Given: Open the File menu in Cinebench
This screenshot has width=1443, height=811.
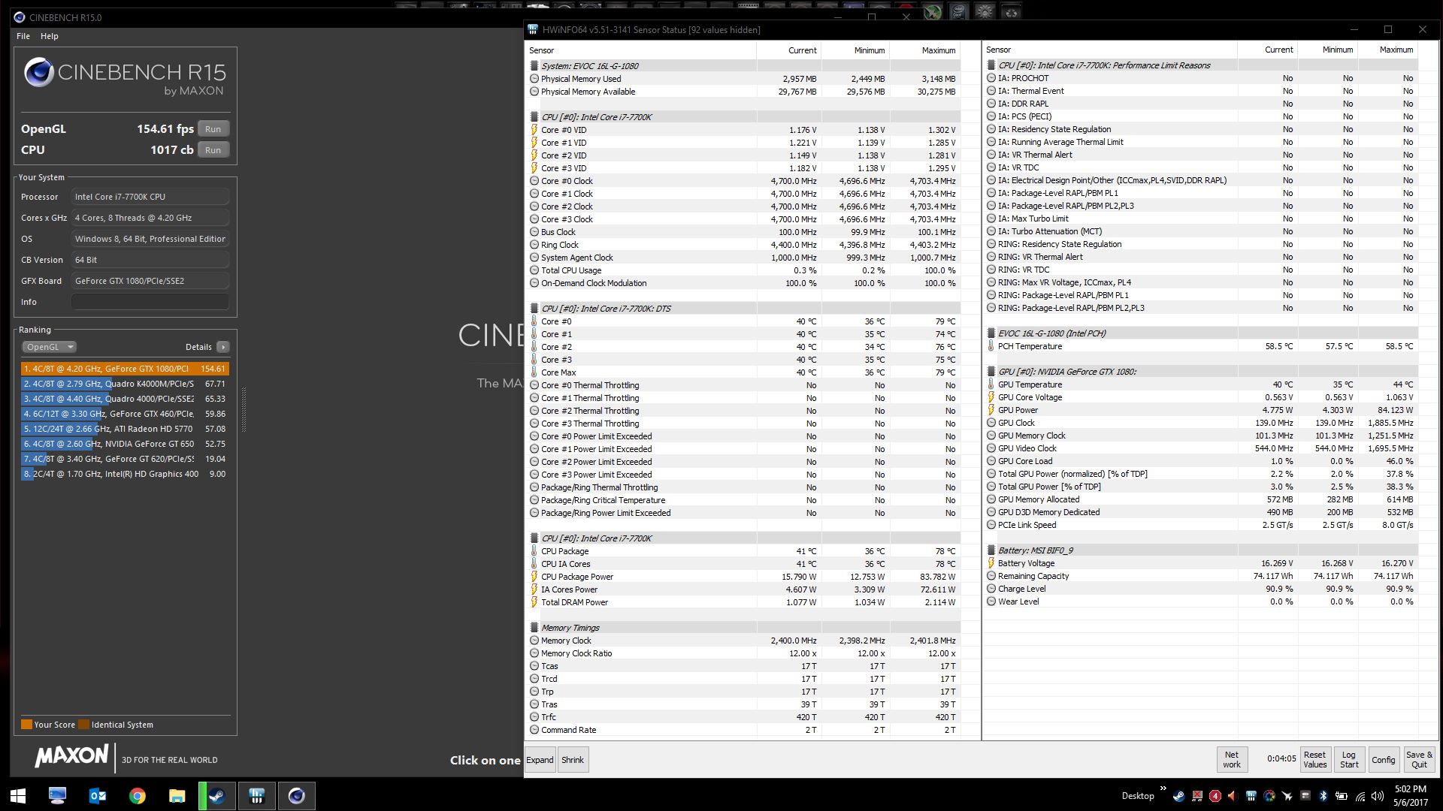Looking at the screenshot, I should [x=23, y=36].
